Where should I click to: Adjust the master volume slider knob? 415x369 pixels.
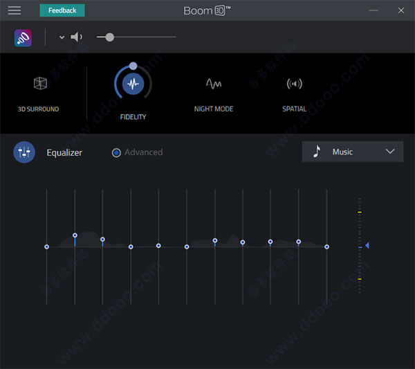tap(109, 37)
